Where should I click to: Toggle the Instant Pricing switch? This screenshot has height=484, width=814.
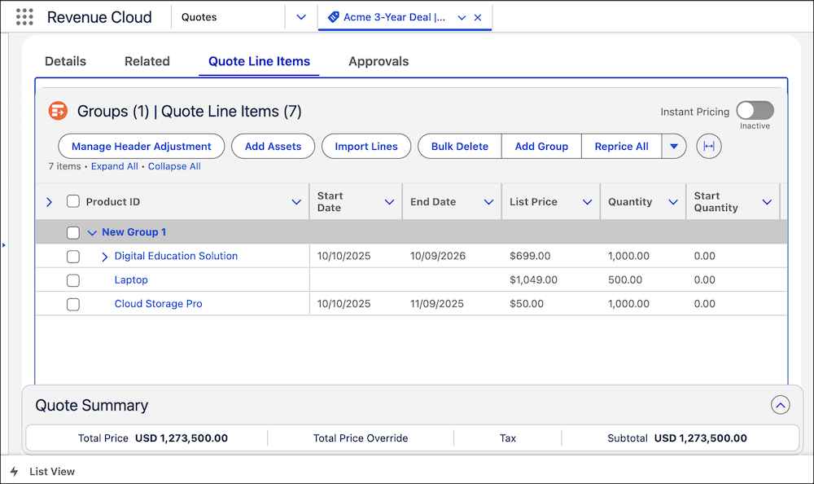[755, 110]
